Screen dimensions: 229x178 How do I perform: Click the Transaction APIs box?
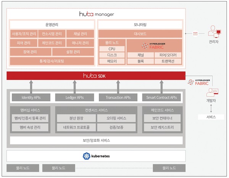coord(118,97)
